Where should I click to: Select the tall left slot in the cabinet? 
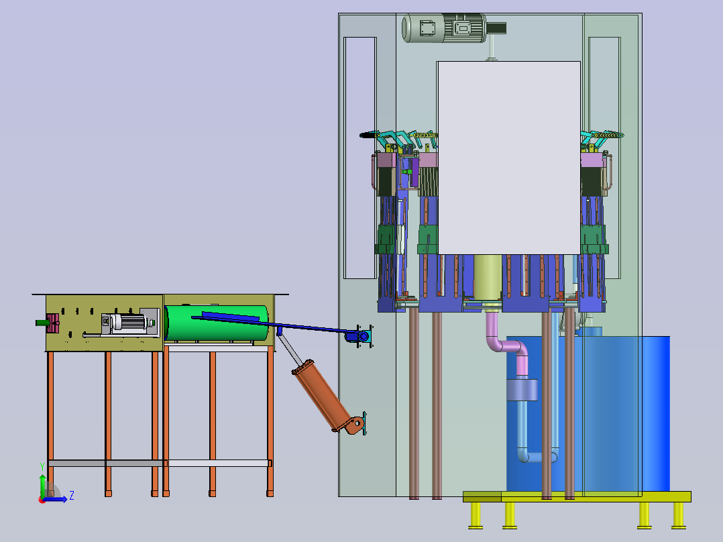click(360, 158)
